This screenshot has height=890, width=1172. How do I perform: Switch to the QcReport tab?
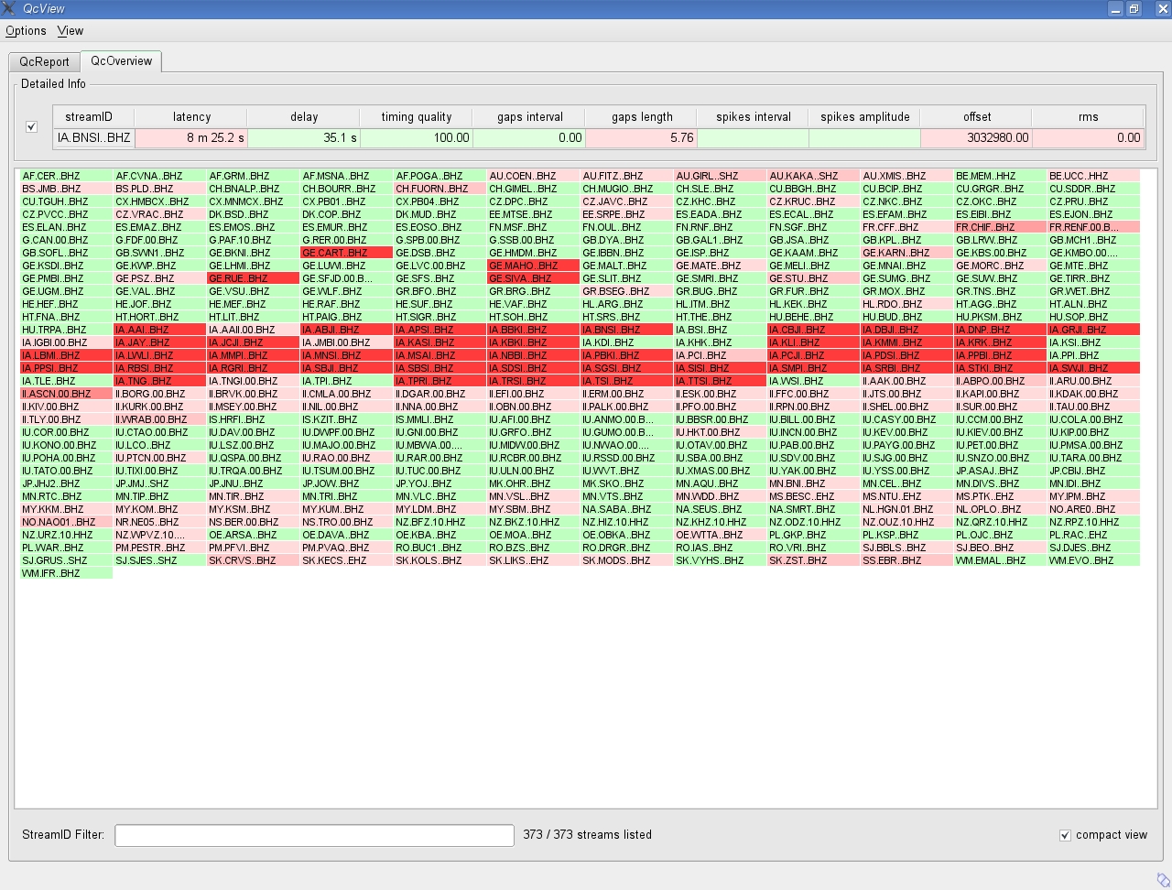coord(44,61)
